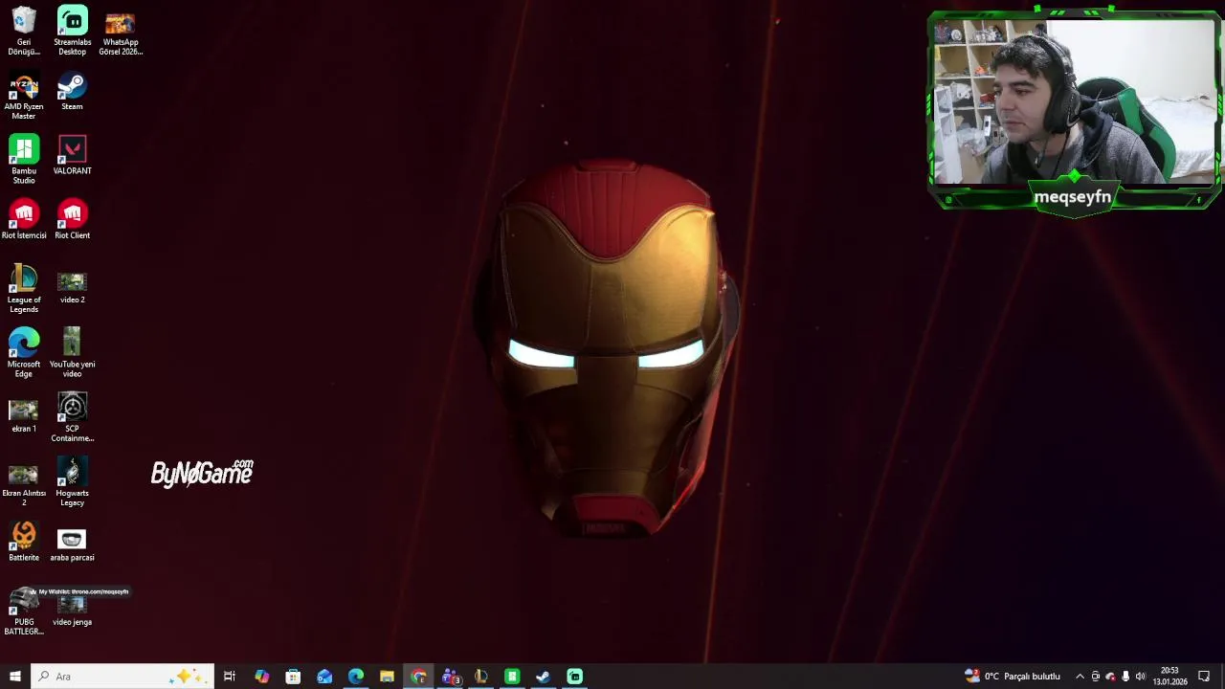
Task: Click the Ara search box in taskbar
Action: pyautogui.click(x=121, y=677)
